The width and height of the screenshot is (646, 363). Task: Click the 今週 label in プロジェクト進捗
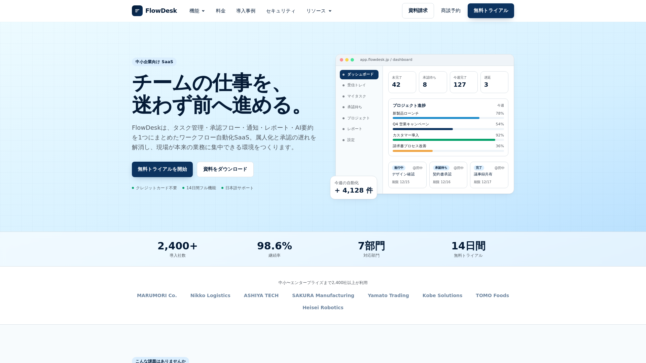501,106
